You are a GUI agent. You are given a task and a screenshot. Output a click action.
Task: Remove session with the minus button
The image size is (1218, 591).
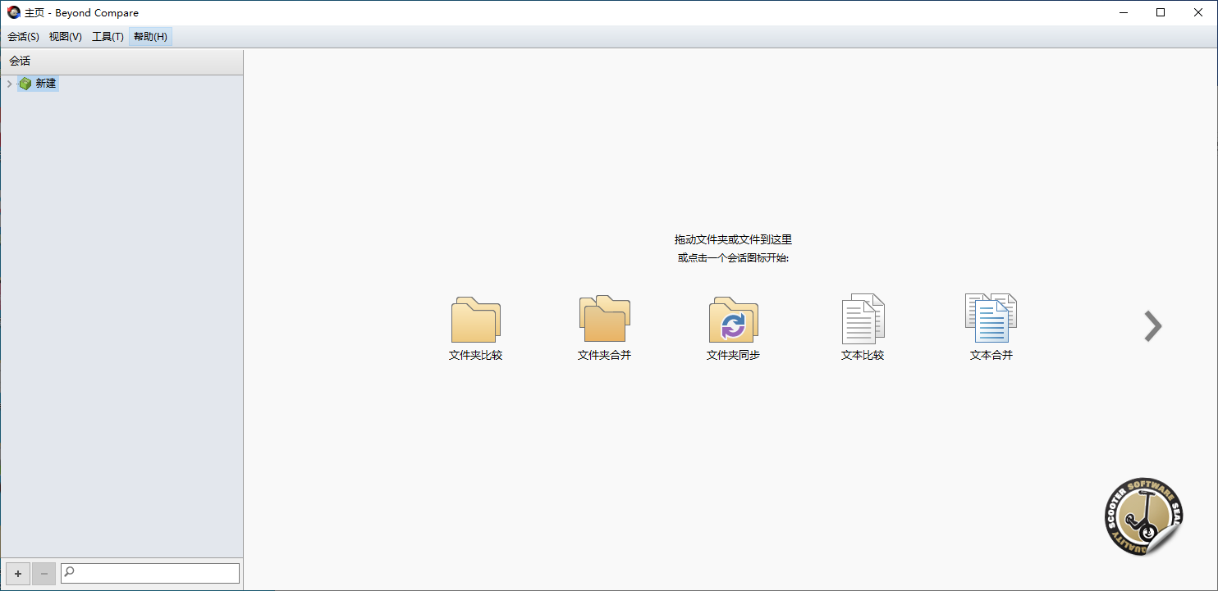click(44, 574)
